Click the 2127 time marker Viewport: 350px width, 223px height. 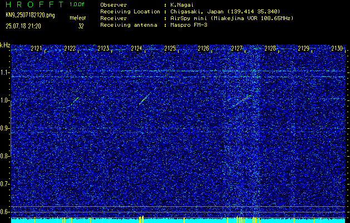click(x=236, y=49)
